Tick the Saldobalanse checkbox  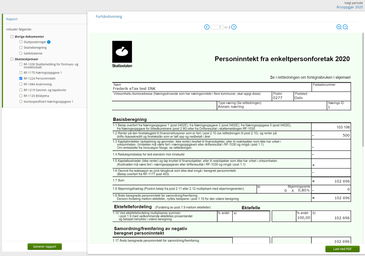[21, 53]
